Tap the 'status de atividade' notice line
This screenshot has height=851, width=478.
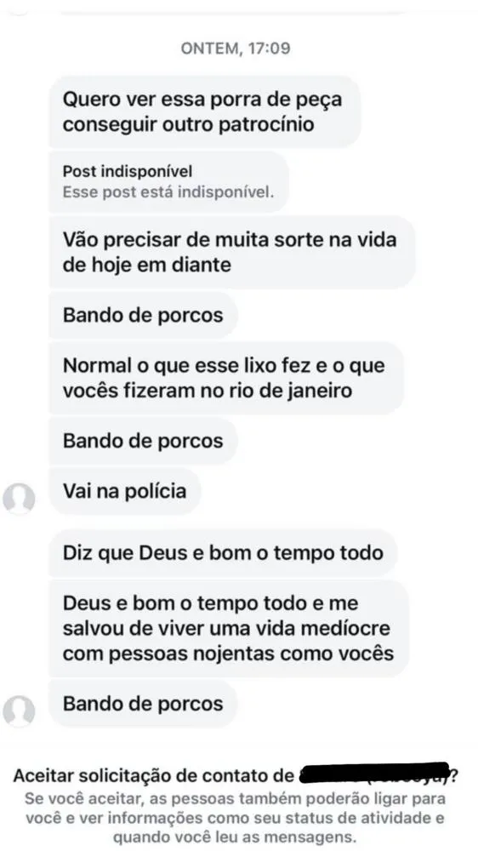236,817
